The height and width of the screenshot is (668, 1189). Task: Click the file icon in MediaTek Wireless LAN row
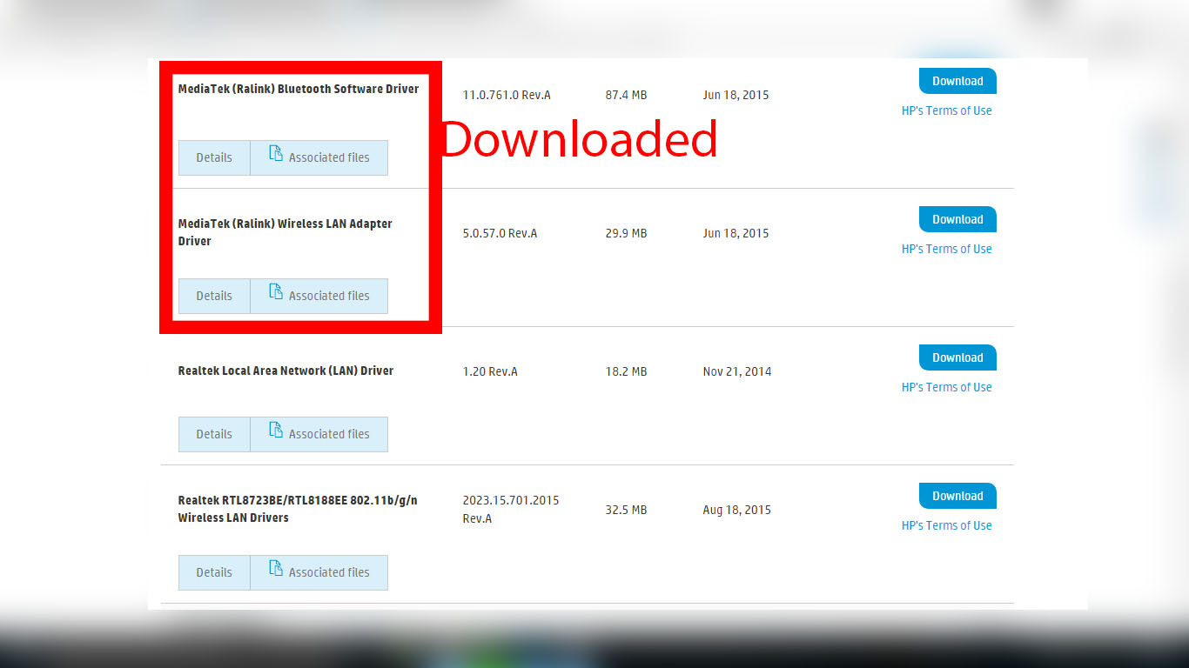click(276, 292)
